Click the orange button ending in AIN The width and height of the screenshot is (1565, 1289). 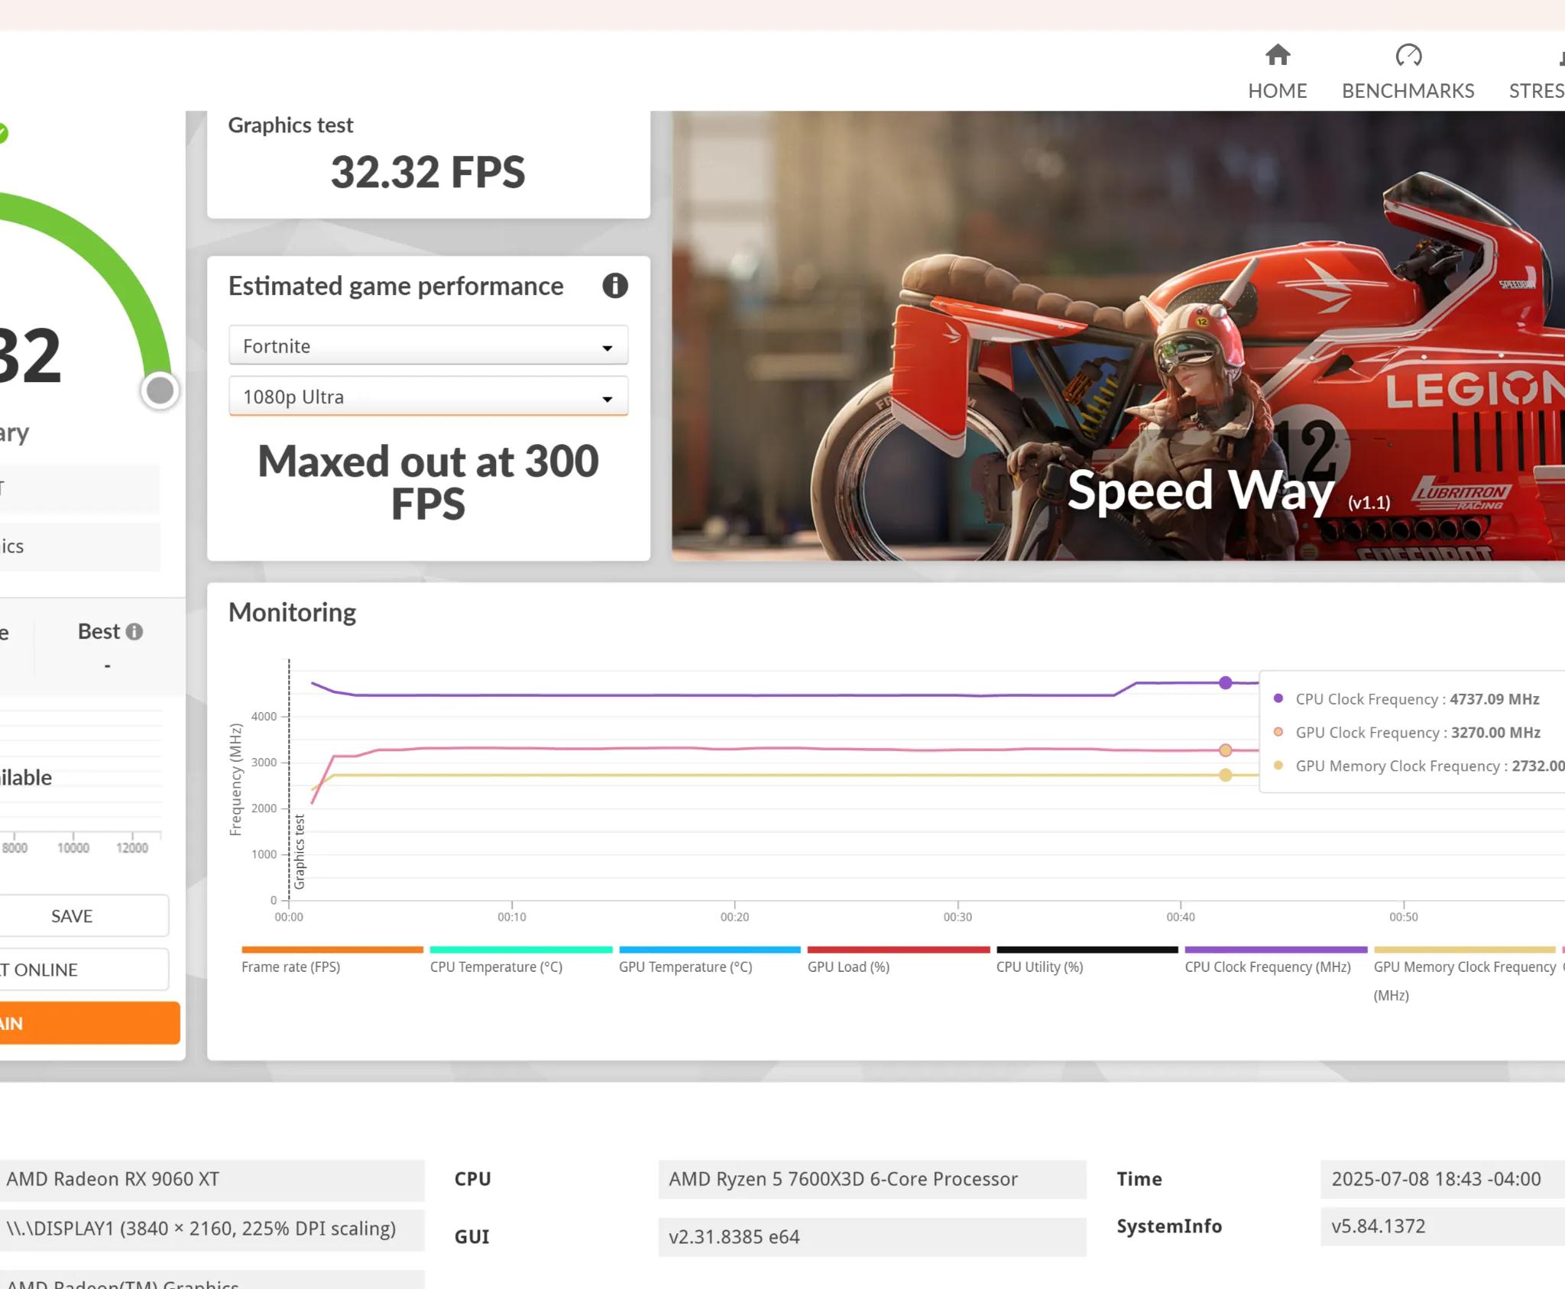[89, 1023]
